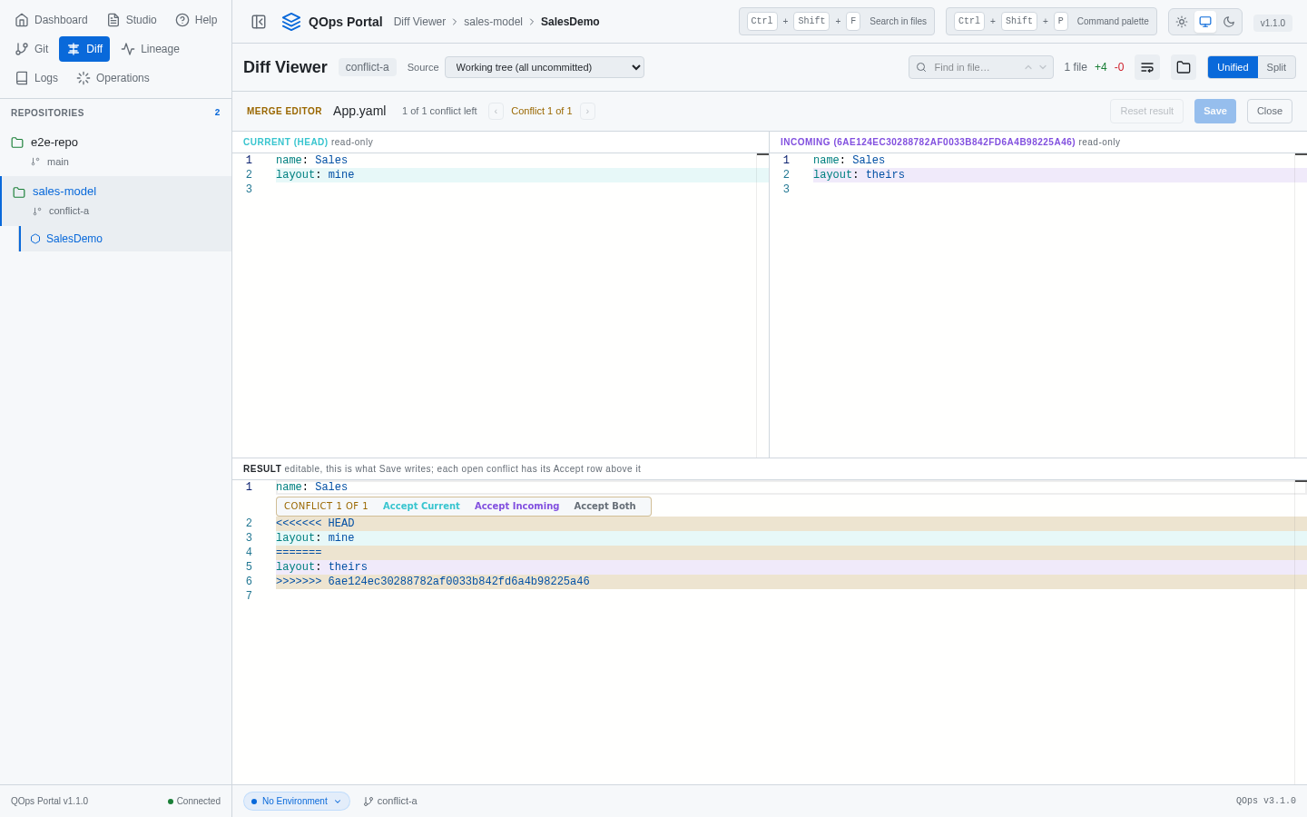
Task: Click the Diff Viewer breadcrumb link
Action: point(419,22)
